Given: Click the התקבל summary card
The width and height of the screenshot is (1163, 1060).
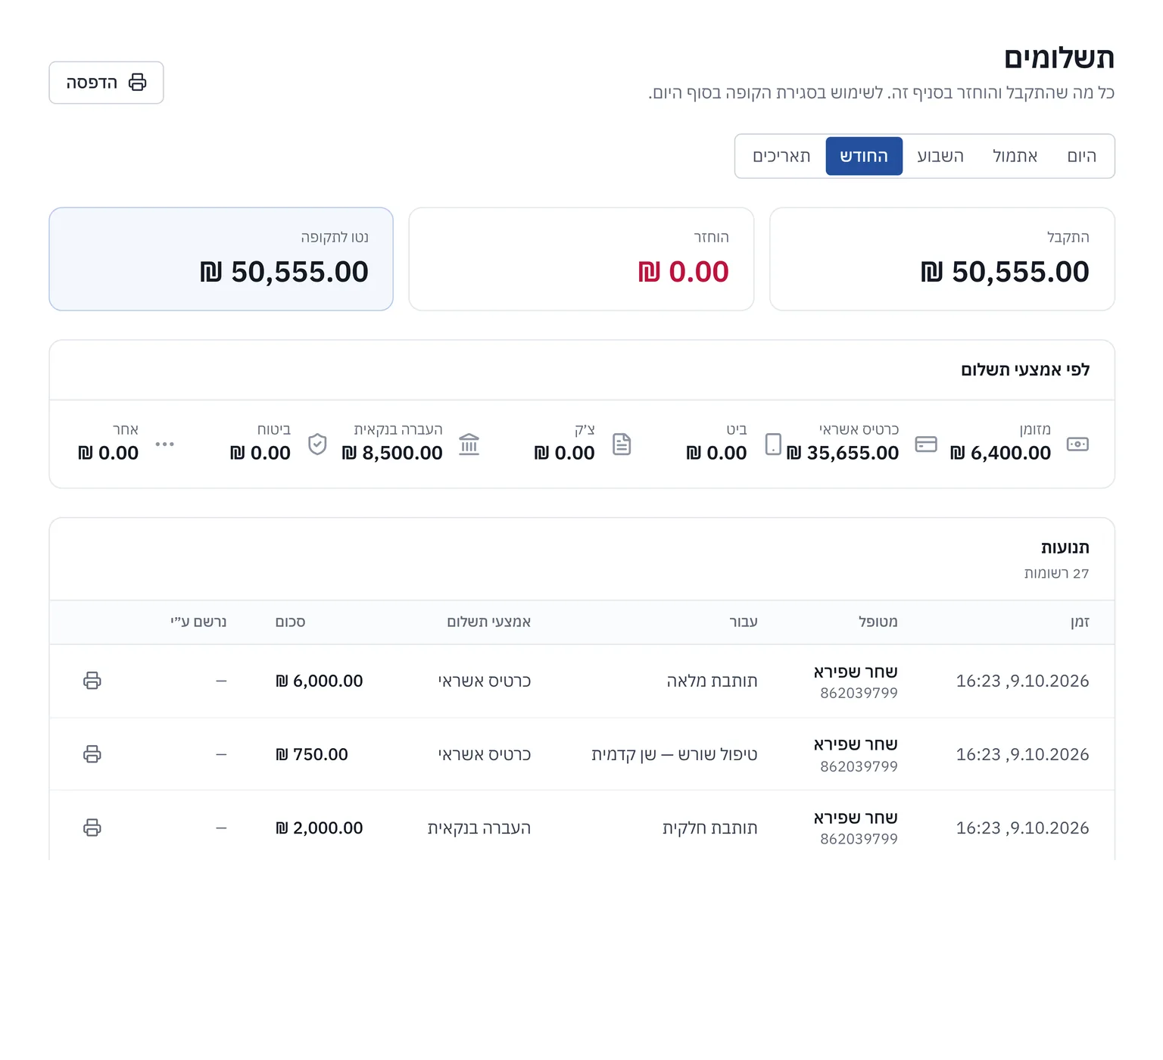Looking at the screenshot, I should (x=942, y=259).
